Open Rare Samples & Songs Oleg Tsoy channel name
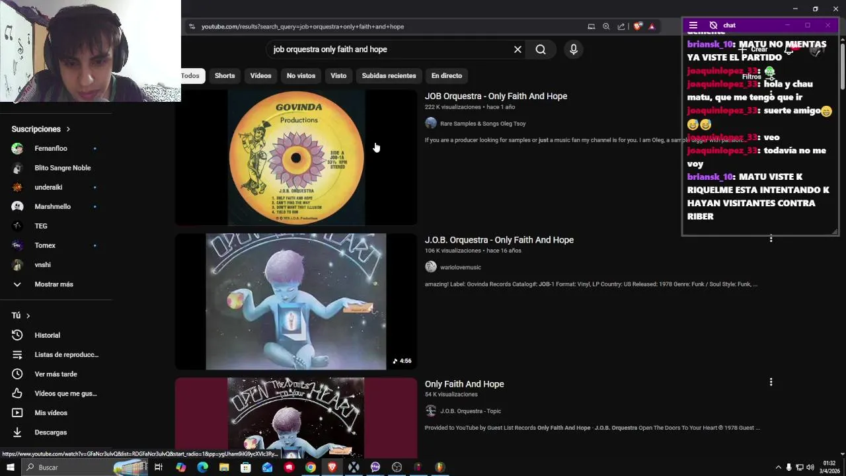Screen dimensions: 846x476 (x=483, y=124)
